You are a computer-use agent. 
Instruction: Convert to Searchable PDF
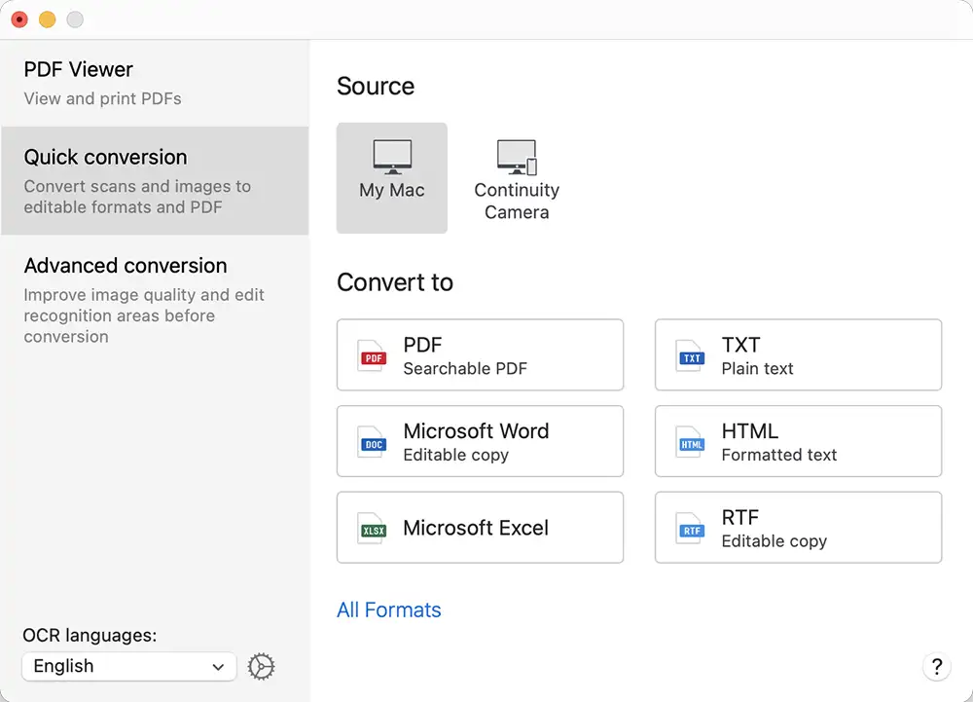tap(480, 355)
